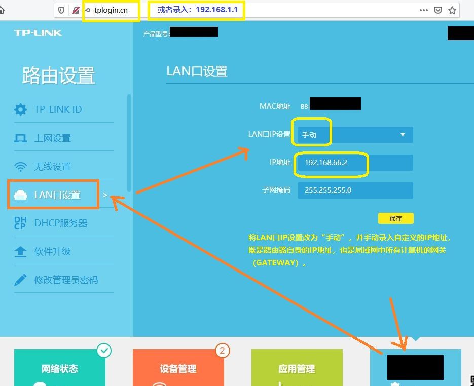The image size is (474, 386).
Task: Open 软件升级 firmware upgrade
Action: coord(64,251)
